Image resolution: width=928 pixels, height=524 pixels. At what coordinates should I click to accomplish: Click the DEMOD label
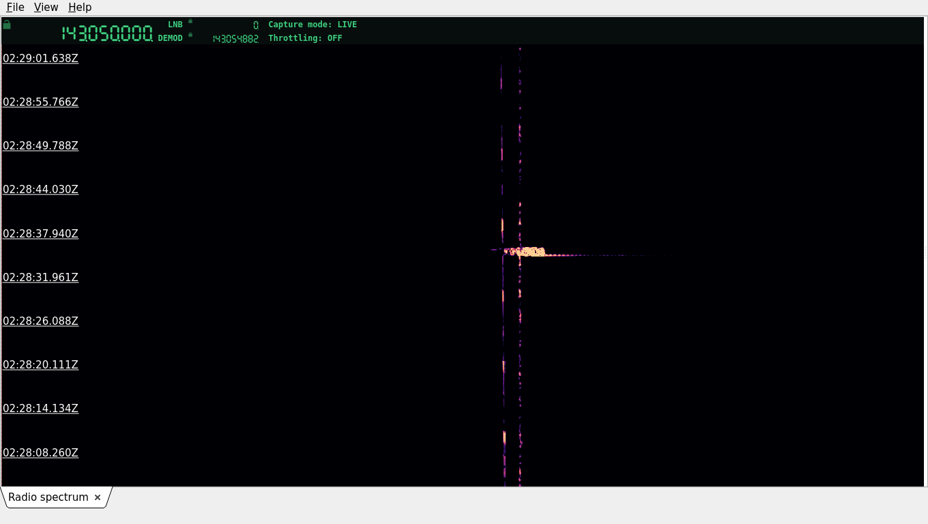171,38
